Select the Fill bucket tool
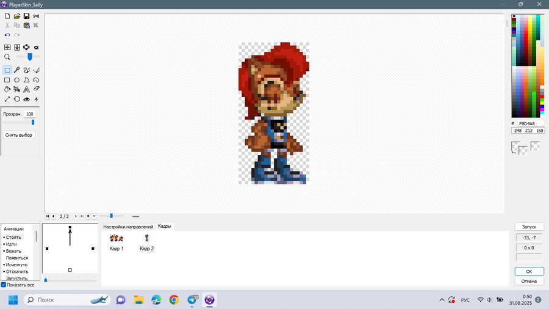This screenshot has width=549, height=309. coord(7,89)
